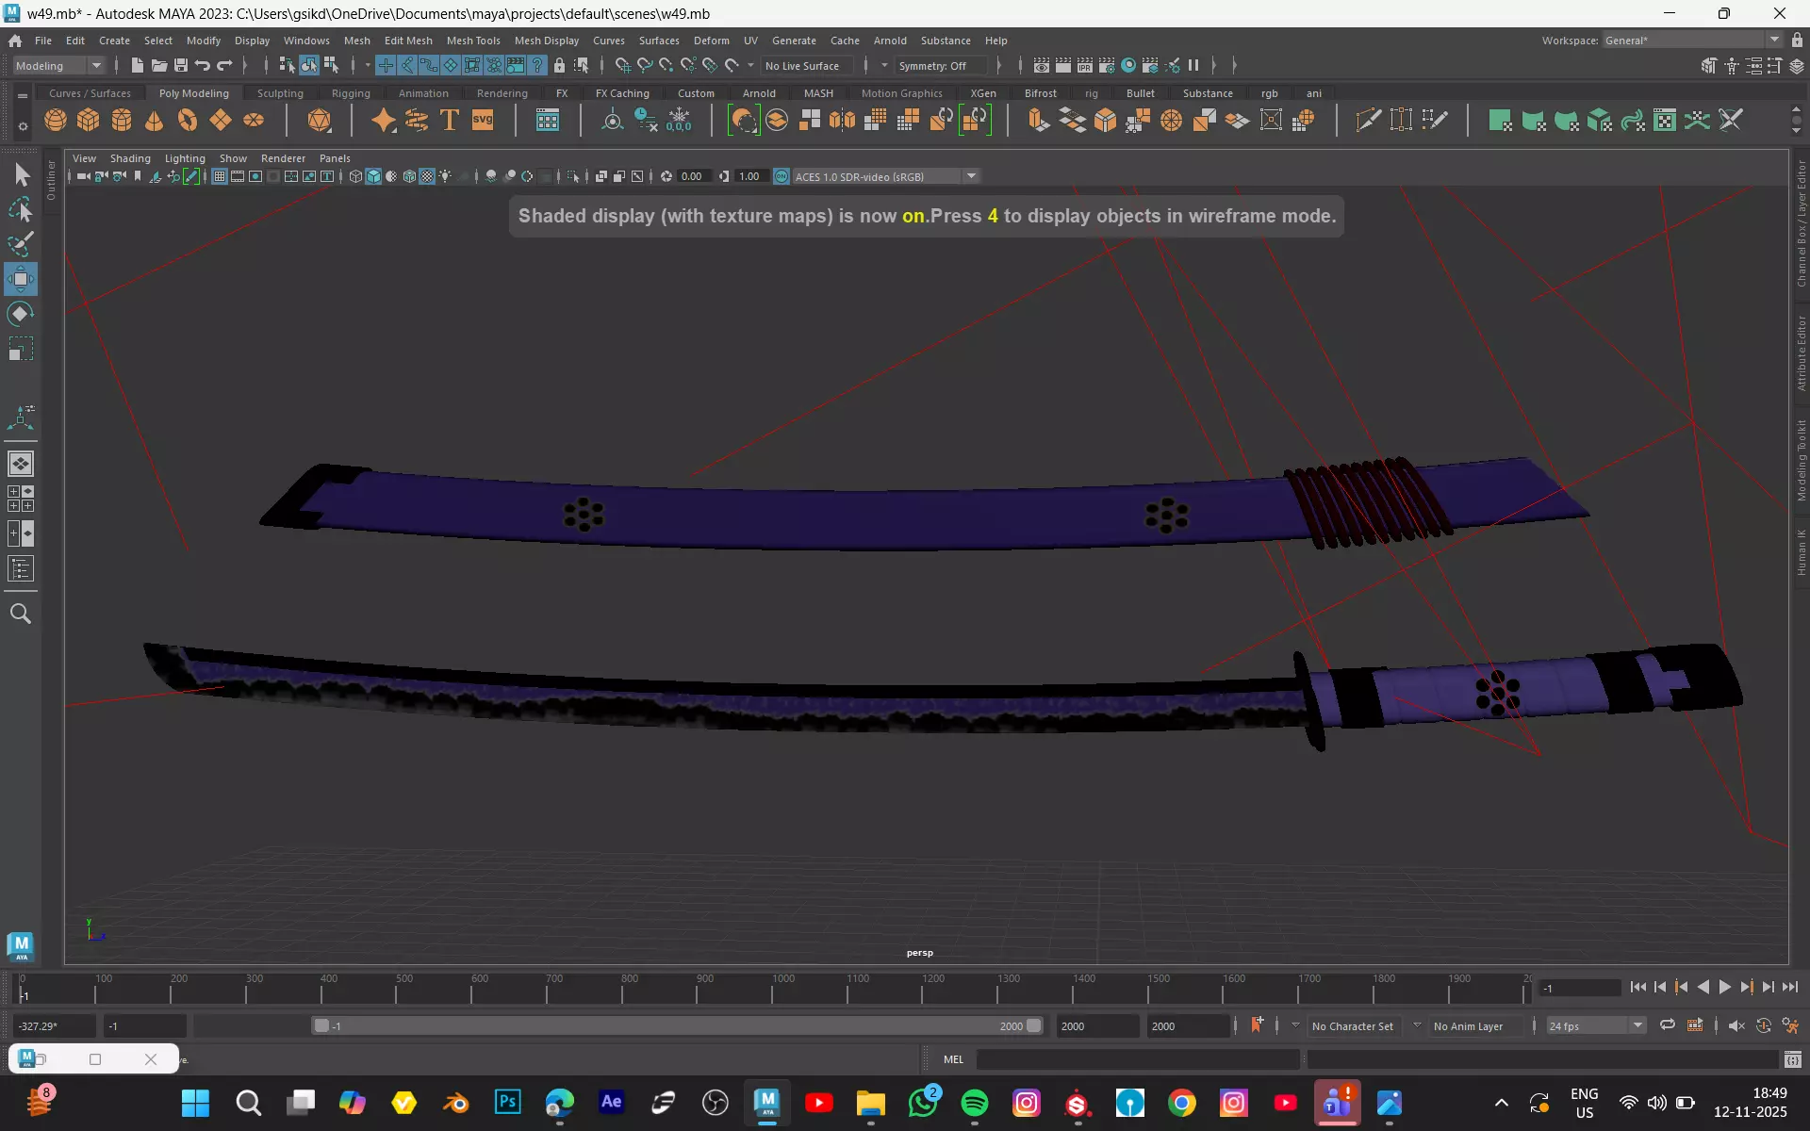Click the Polygon Type text tool icon
The width and height of the screenshot is (1810, 1131).
click(450, 121)
